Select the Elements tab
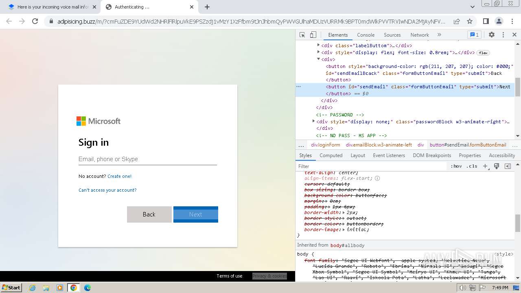 [x=338, y=35]
